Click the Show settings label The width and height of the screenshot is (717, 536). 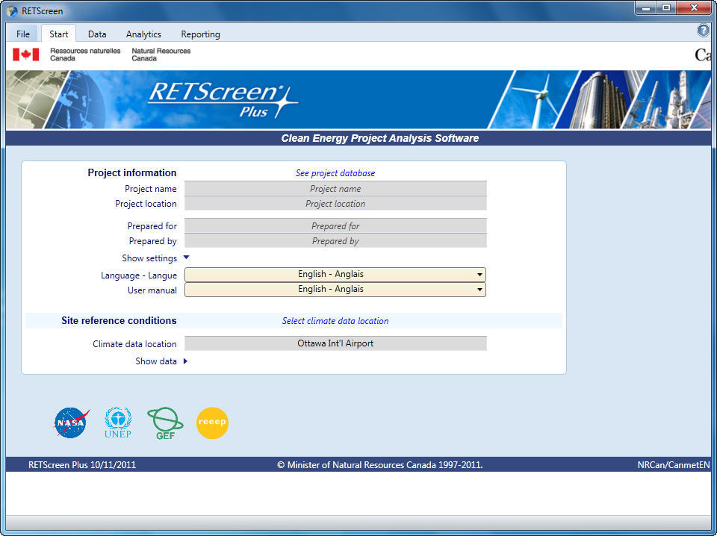[x=149, y=258]
